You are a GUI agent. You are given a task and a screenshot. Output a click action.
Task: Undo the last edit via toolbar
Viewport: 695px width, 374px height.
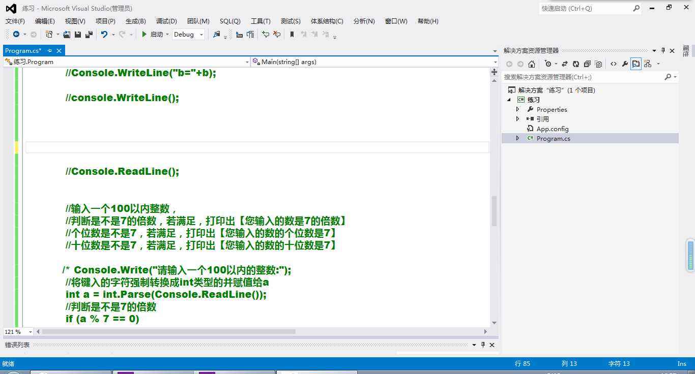104,34
